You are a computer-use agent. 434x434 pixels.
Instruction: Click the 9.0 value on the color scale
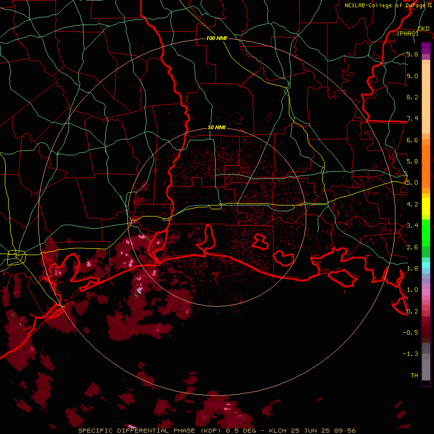(x=412, y=76)
